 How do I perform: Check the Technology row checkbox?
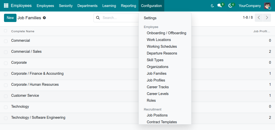click(x=6, y=107)
